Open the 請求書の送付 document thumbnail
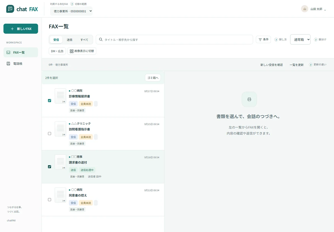Viewport: 334px width, 232px height. click(x=60, y=162)
